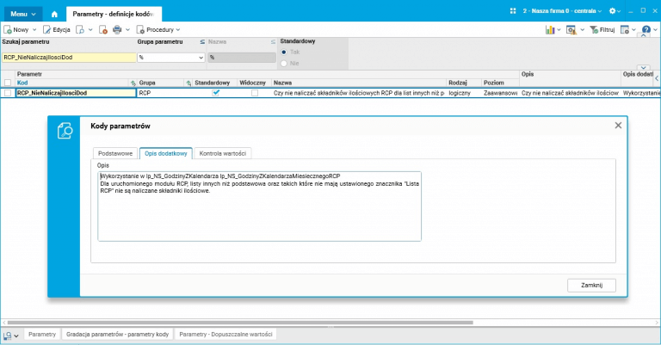Click the Kody parametrów dialog document icon
Image resolution: width=661 pixels, height=345 pixels.
coord(65,131)
